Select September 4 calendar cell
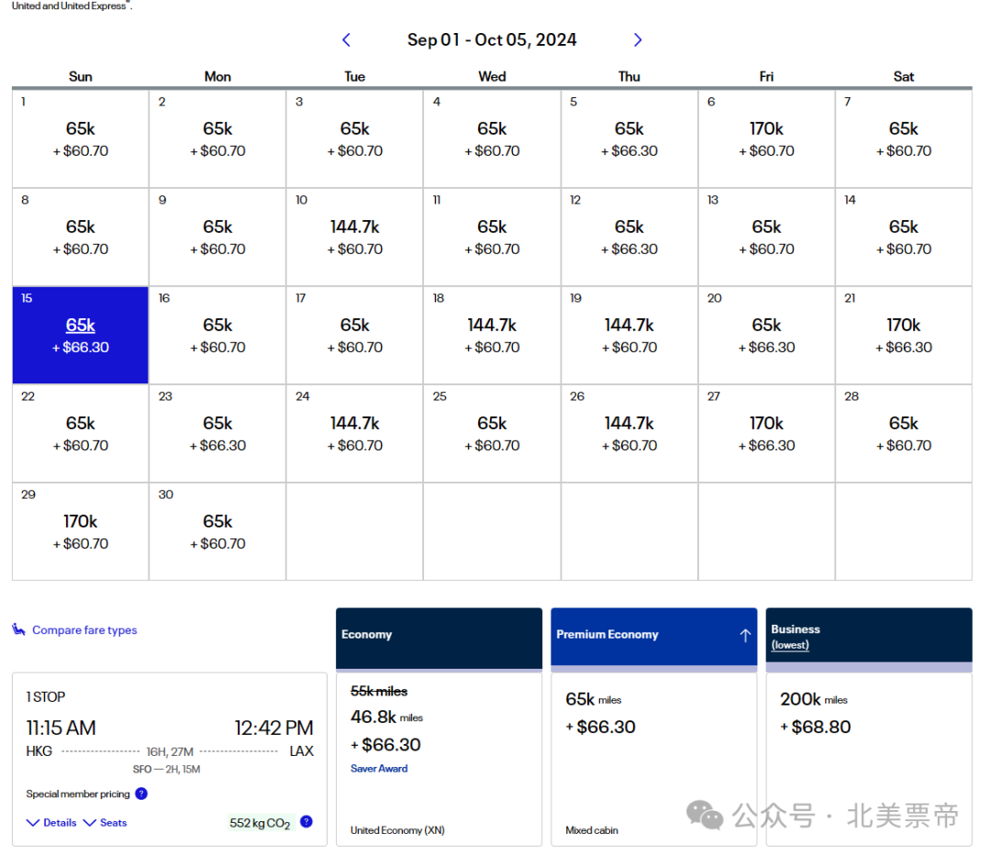991x855 pixels. pyautogui.click(x=492, y=139)
